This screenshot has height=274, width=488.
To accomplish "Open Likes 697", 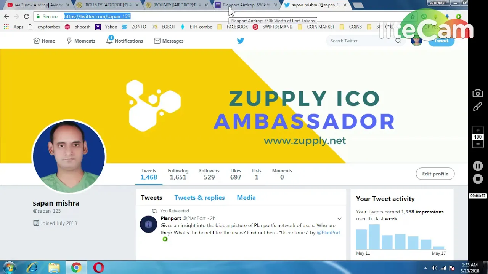I will coord(236,174).
